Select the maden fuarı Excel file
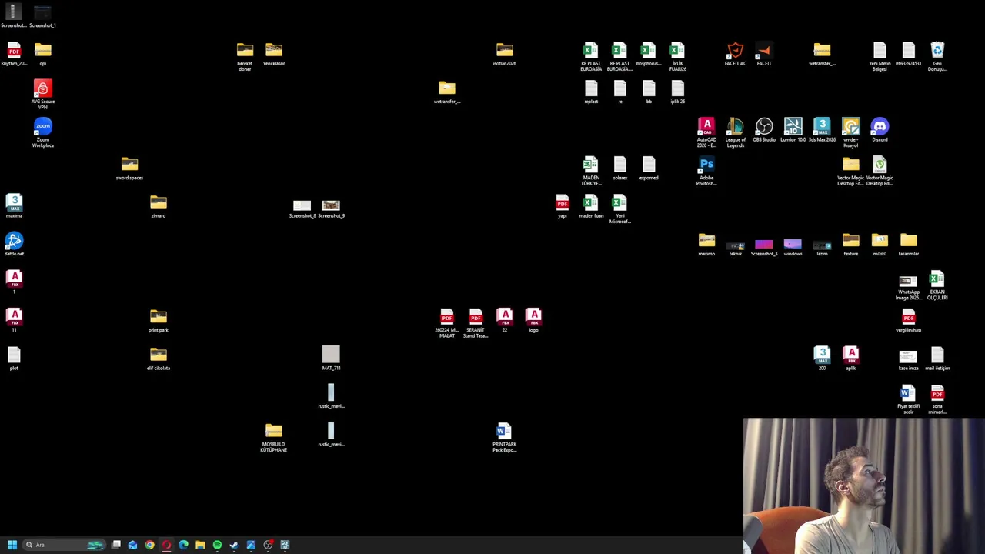Viewport: 985px width, 554px height. pyautogui.click(x=591, y=206)
